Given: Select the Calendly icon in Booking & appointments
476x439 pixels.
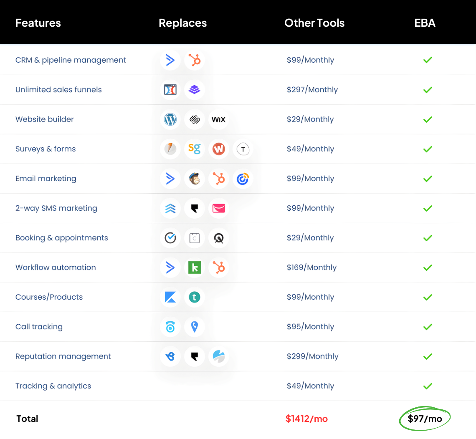Looking at the screenshot, I should click(194, 238).
